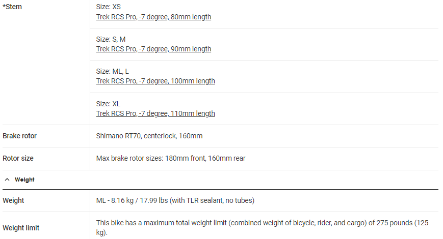Click the Rotor size row label
443x239 pixels.
click(18, 158)
